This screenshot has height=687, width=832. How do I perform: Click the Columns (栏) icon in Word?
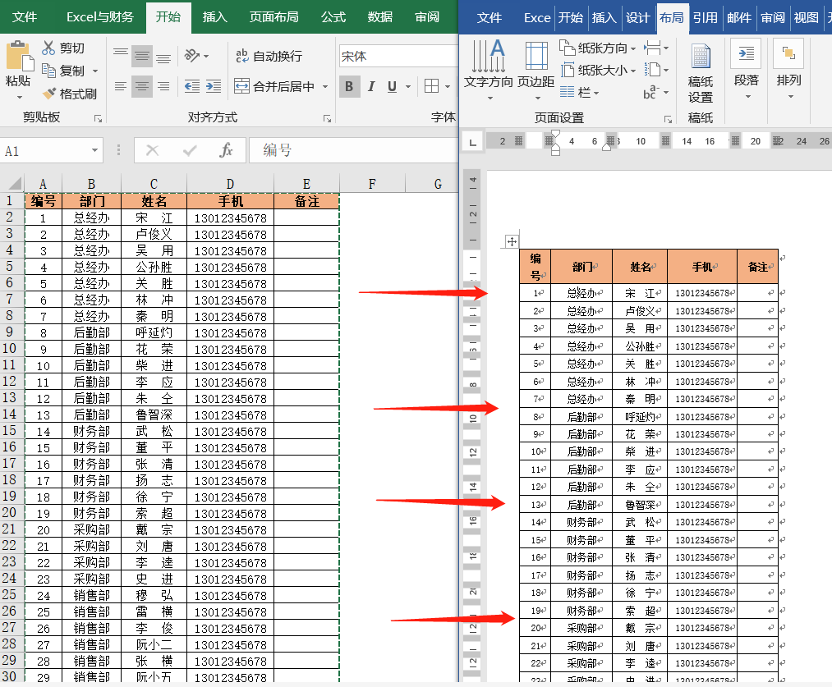[x=568, y=92]
